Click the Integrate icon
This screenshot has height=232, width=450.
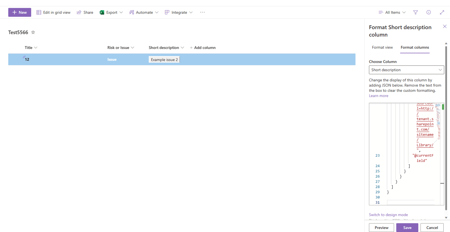click(x=167, y=12)
